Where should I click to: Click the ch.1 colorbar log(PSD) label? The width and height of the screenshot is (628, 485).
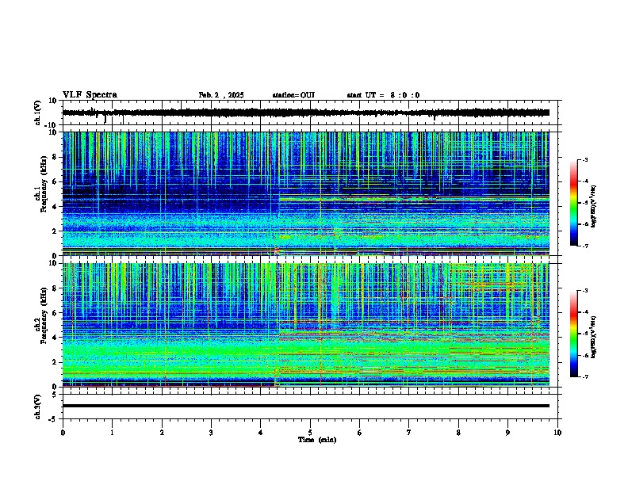click(x=594, y=207)
